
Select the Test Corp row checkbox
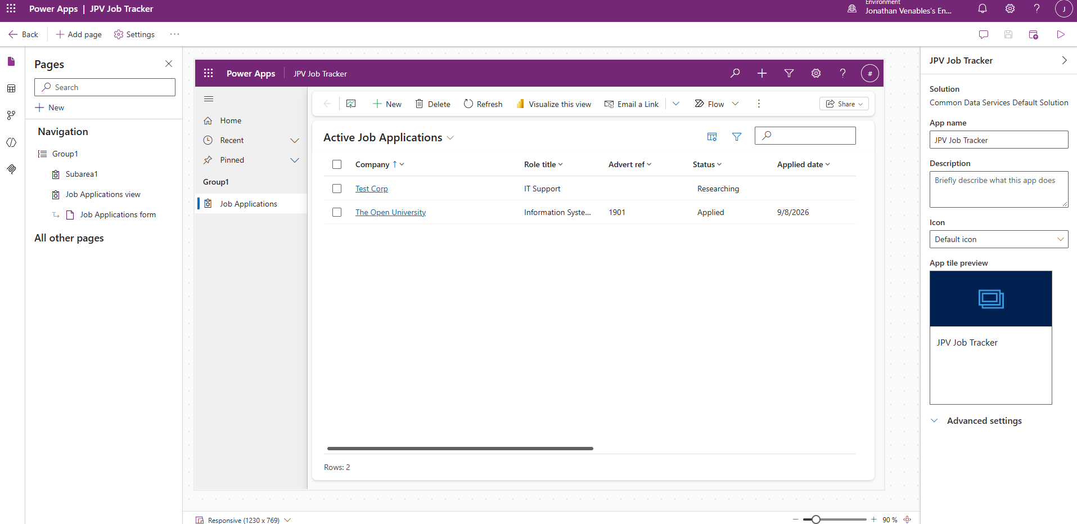click(x=337, y=189)
